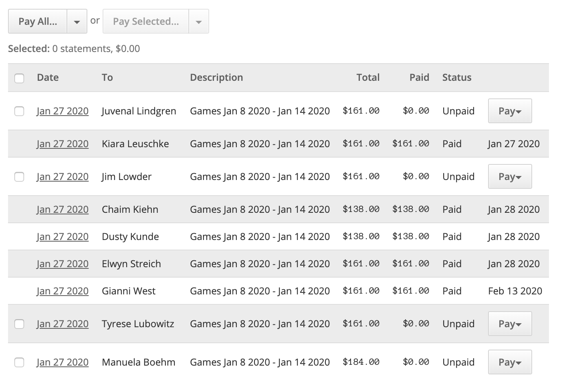Click the name Tyrese Lubowitz

pos(138,324)
